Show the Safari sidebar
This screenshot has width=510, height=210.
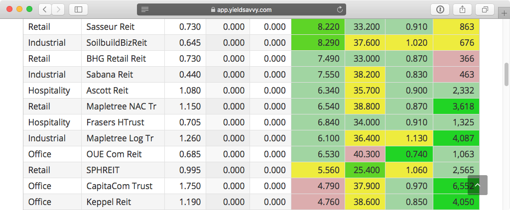78,9
